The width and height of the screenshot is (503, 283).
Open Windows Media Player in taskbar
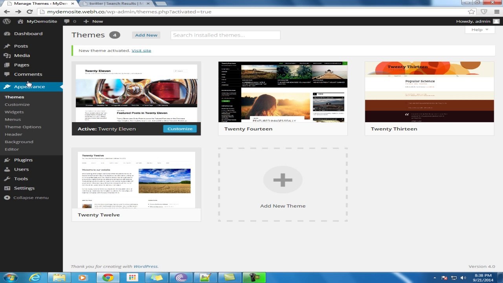pos(83,277)
